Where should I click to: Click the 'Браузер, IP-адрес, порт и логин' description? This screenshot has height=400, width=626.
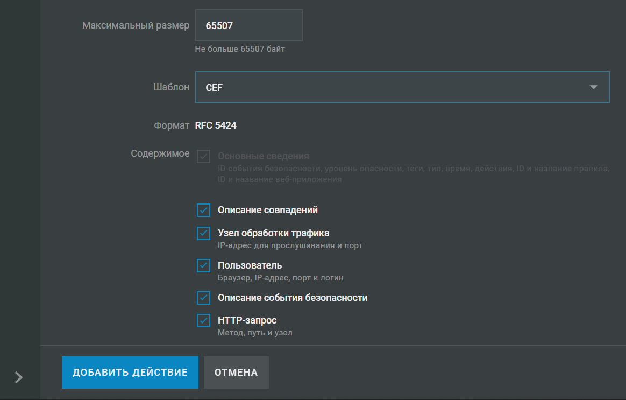280,278
